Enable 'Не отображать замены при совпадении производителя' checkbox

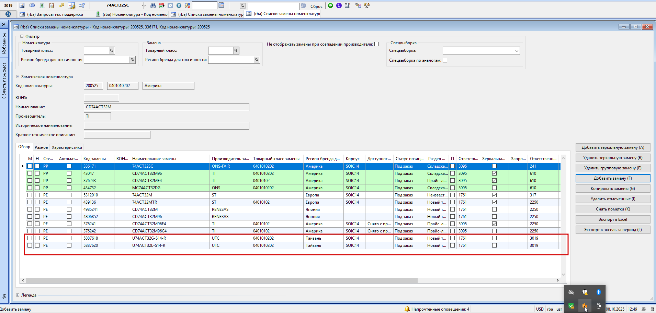pos(377,44)
